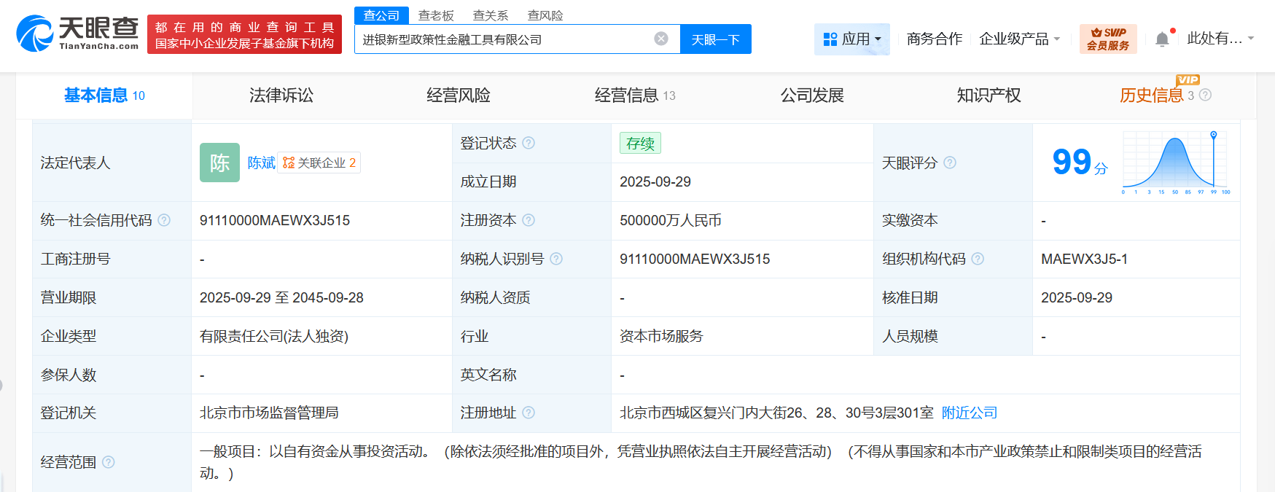Click help icon beside 经营范围

point(109,462)
